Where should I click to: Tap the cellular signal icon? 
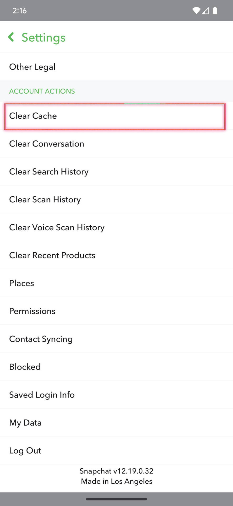[x=205, y=11]
